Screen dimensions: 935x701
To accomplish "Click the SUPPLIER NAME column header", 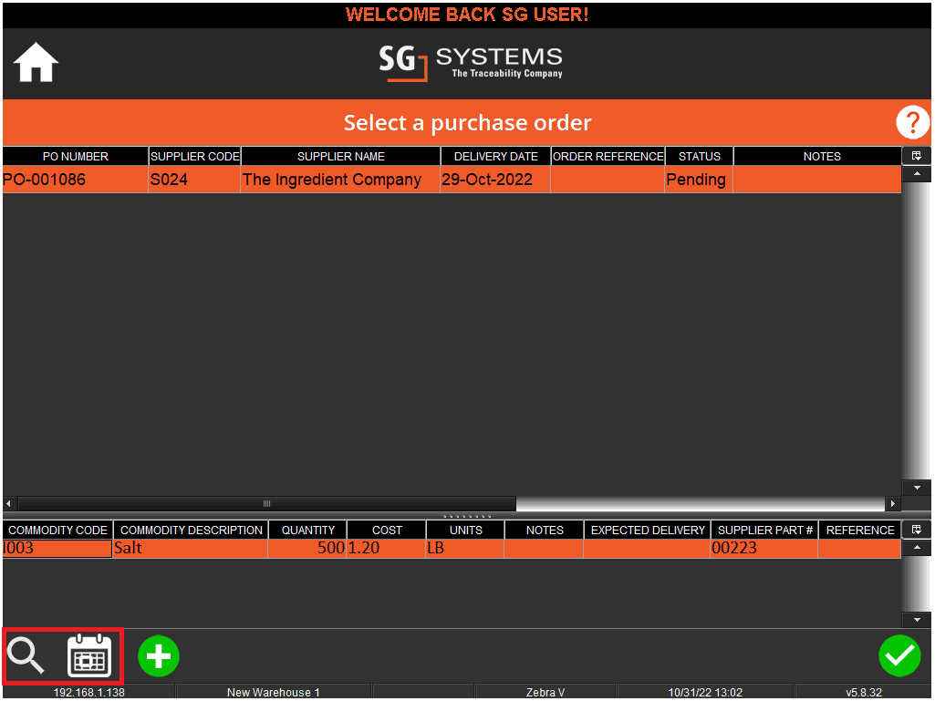I will tap(340, 157).
